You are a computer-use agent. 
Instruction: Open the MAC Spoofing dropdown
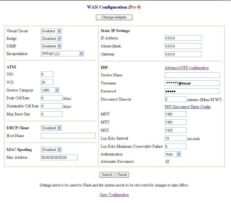(51, 149)
